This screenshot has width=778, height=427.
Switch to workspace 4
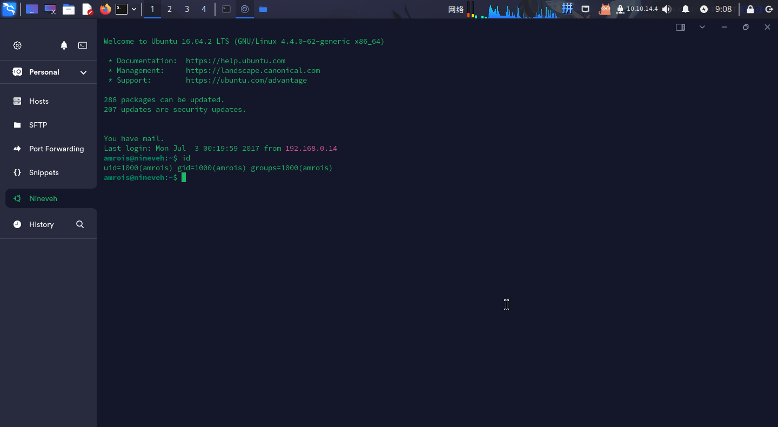pyautogui.click(x=204, y=9)
